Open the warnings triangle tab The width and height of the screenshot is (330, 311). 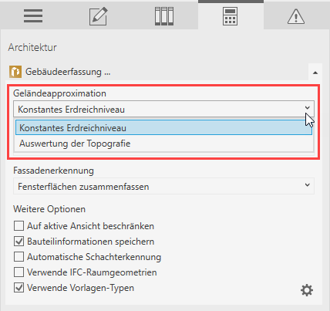[x=296, y=16]
